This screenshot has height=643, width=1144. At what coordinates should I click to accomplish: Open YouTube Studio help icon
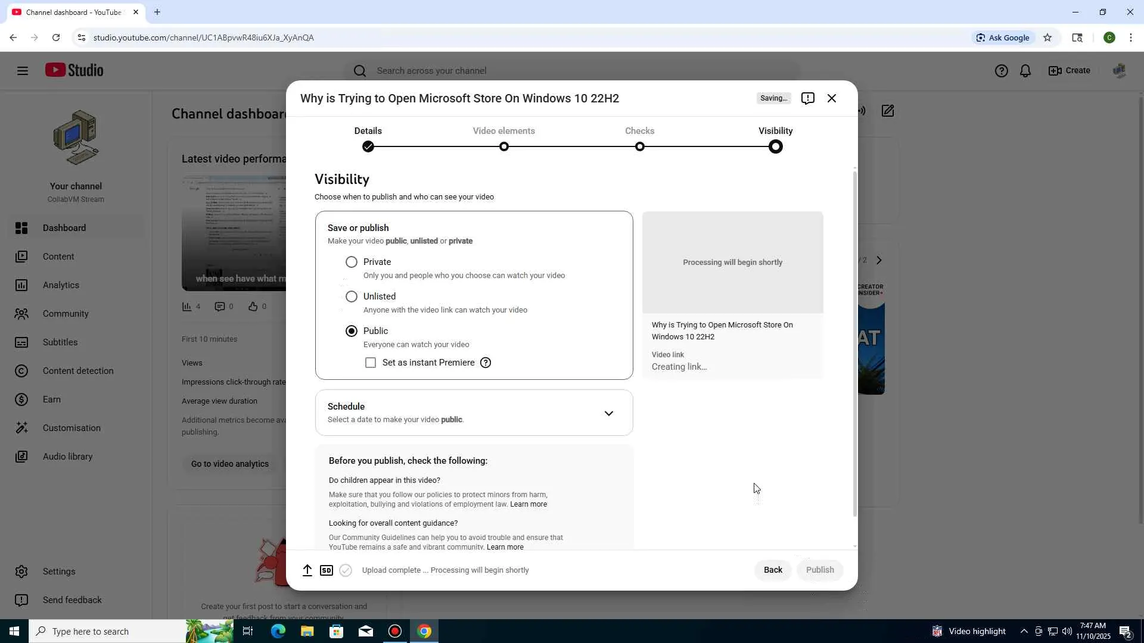coord(1001,71)
